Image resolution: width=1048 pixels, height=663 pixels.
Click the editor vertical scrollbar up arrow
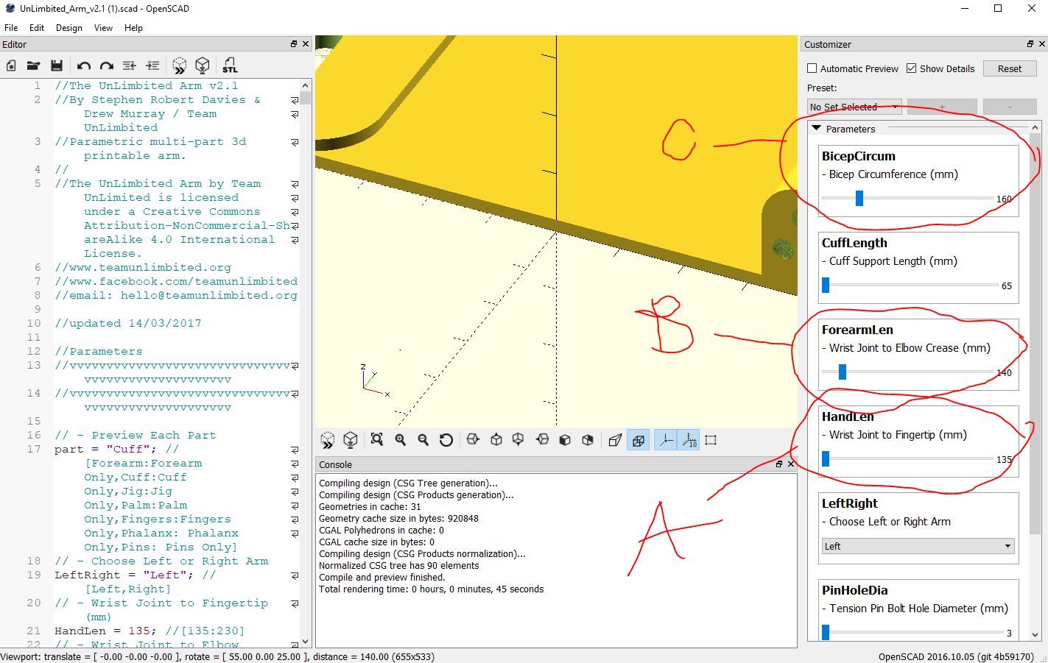click(306, 85)
